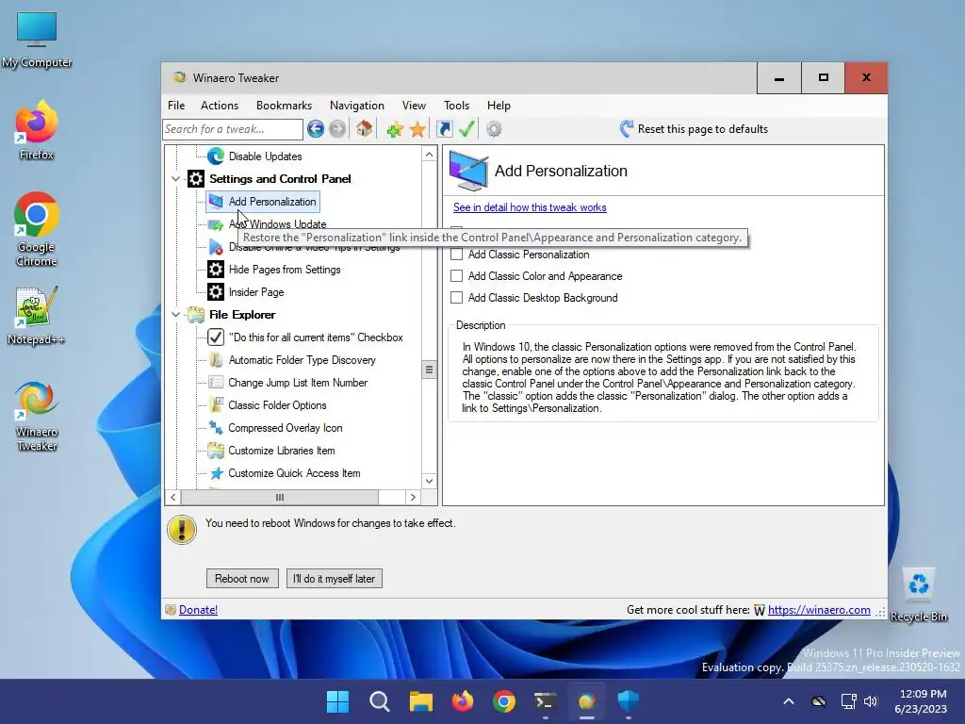The height and width of the screenshot is (724, 965).
Task: Open the Tools menu
Action: pyautogui.click(x=457, y=106)
